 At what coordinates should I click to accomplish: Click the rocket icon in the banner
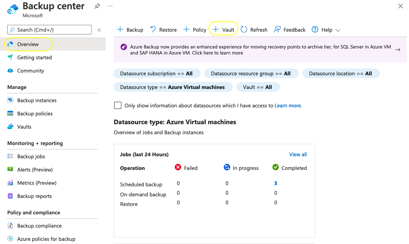pos(124,47)
